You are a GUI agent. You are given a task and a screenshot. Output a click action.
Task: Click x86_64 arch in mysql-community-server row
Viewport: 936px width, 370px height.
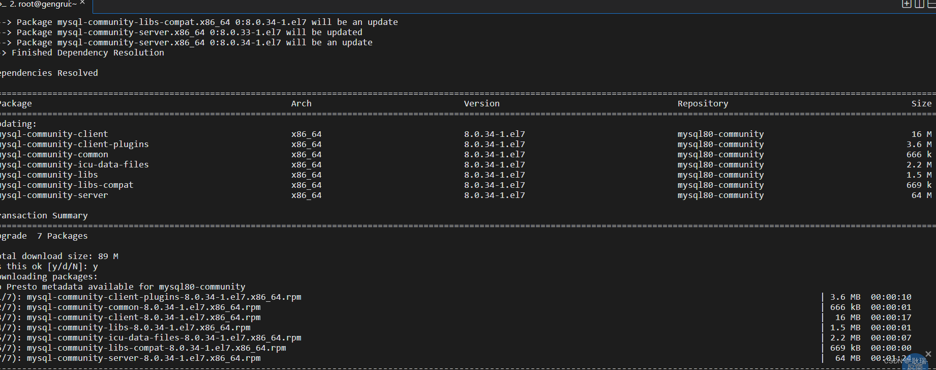(x=306, y=195)
